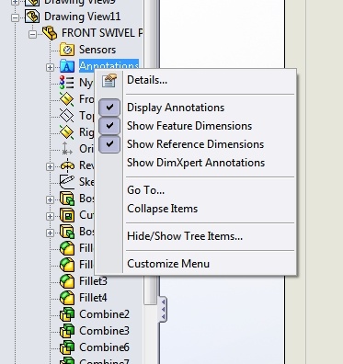
Task: Select Drawing View11 in the tree
Action: [x=83, y=17]
